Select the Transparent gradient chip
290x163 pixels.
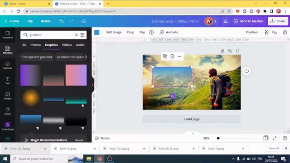(x=37, y=57)
